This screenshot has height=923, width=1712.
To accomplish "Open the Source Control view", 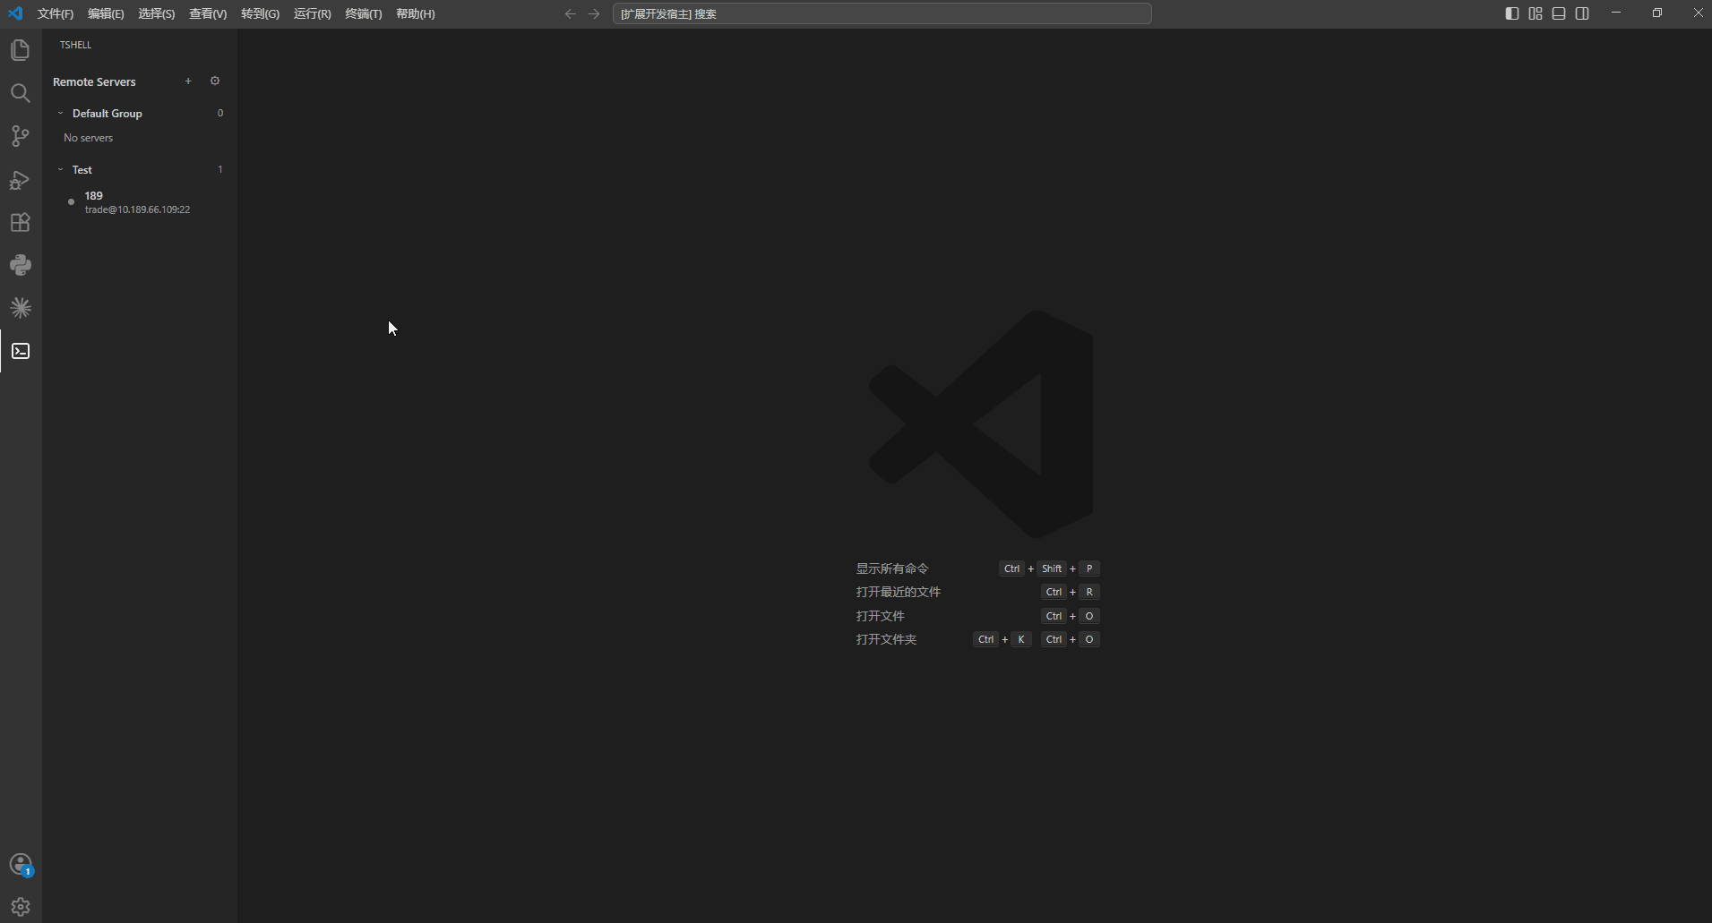I will click(21, 136).
